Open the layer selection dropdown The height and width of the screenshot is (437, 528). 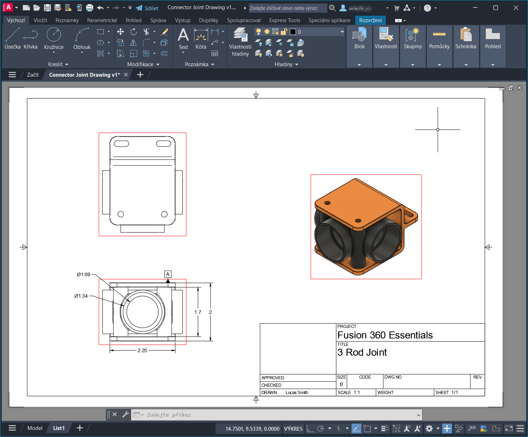342,32
